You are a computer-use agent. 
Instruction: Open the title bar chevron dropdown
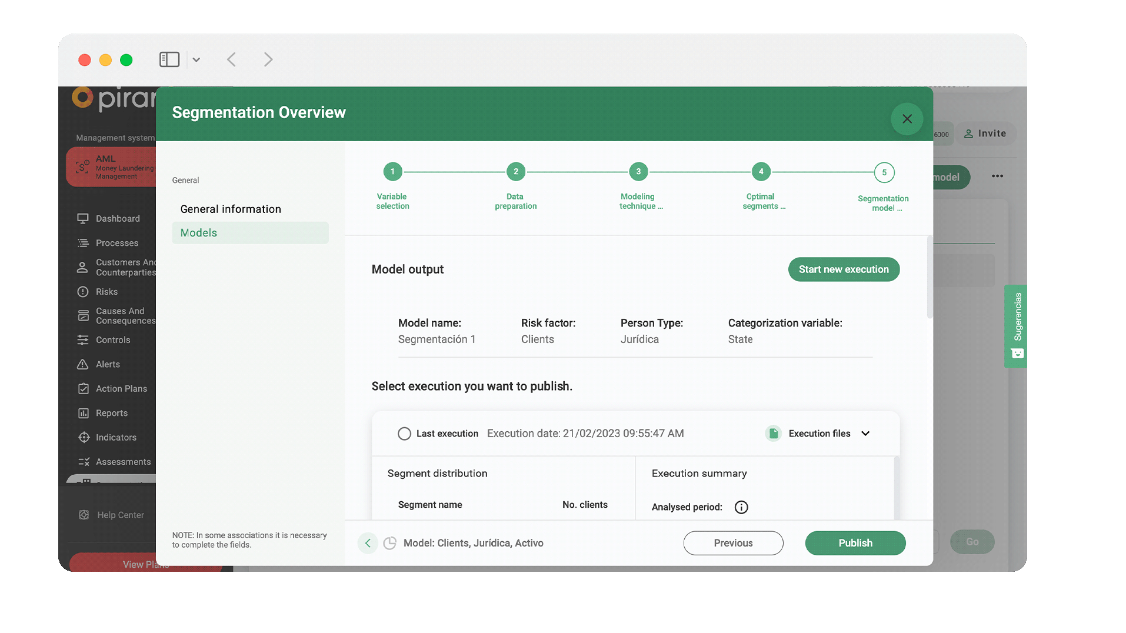196,59
